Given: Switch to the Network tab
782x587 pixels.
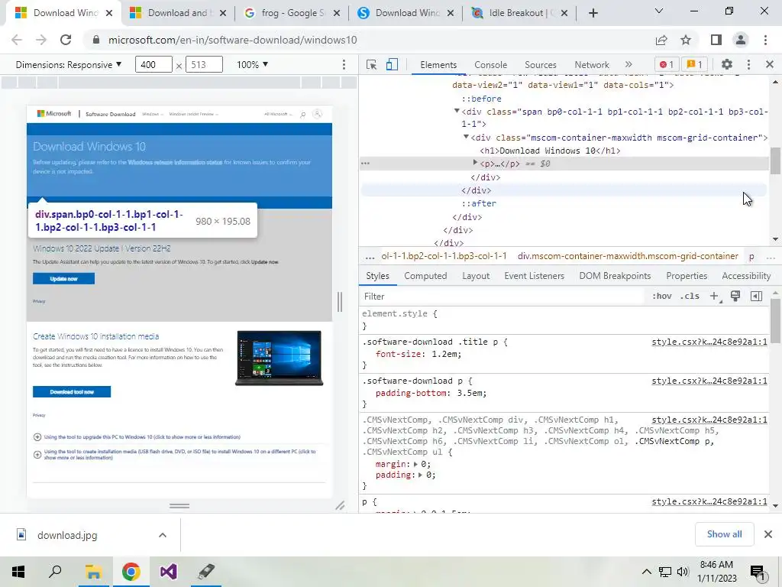Looking at the screenshot, I should coord(592,65).
